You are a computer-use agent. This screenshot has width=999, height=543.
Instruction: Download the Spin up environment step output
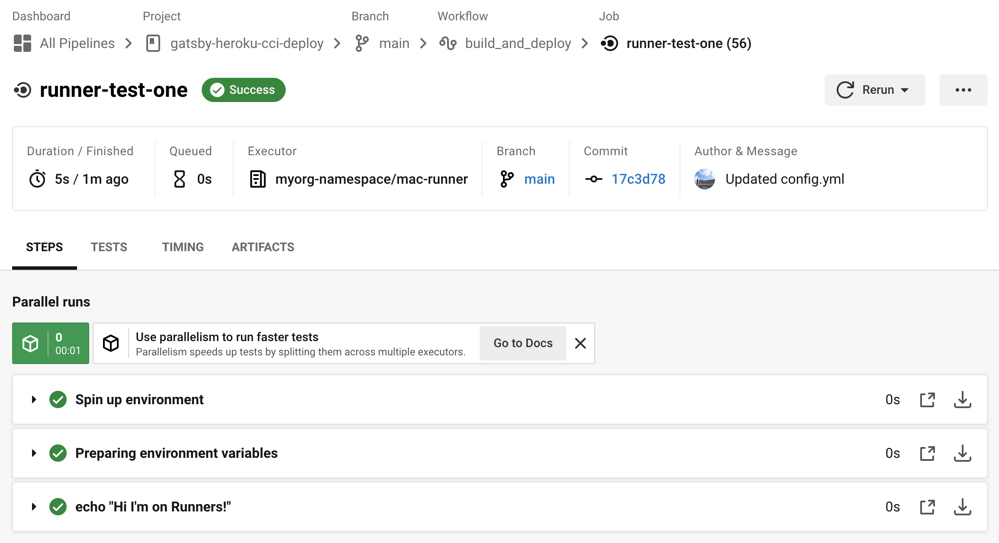tap(962, 399)
